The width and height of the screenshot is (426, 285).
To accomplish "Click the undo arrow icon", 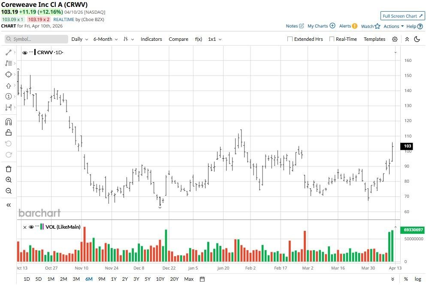I will click(x=9, y=144).
